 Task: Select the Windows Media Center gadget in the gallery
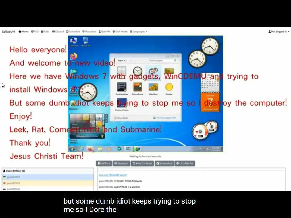click(x=122, y=104)
